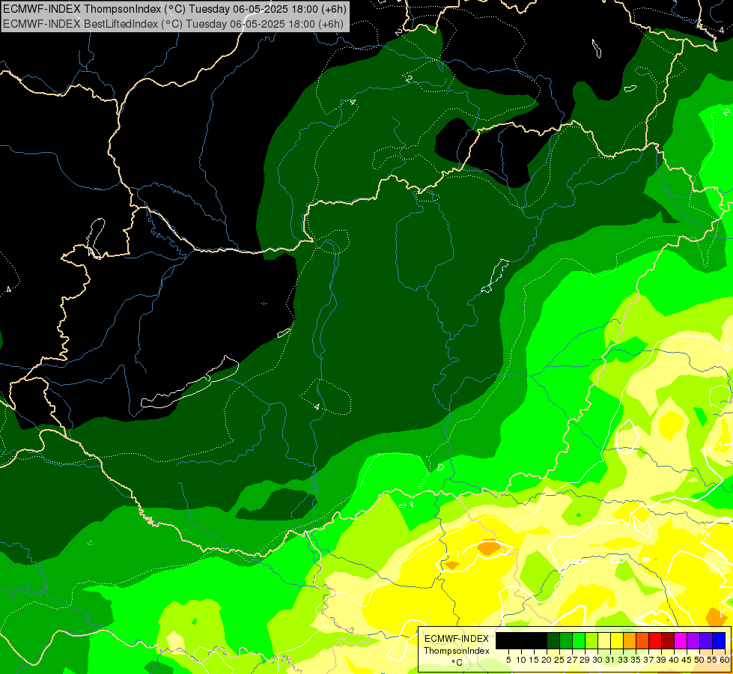This screenshot has width=733, height=674.
Task: Click the legend tick value '35'
Action: (636, 660)
